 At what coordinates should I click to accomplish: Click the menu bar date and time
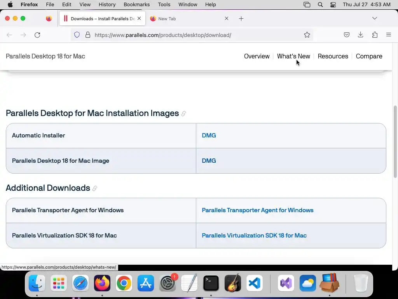point(367,5)
